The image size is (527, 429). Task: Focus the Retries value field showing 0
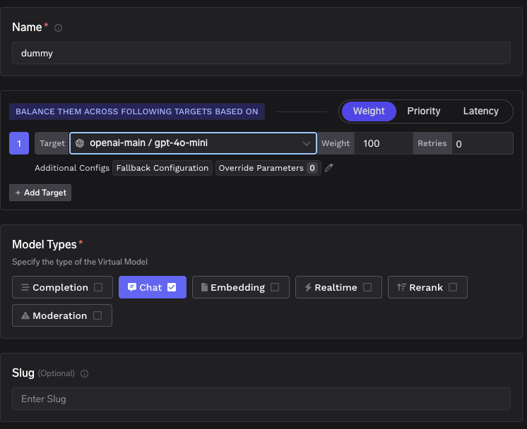(482, 143)
